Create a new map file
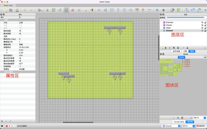Image resolution: width=207 pixels, height=129 pixels. [x=4, y=10]
